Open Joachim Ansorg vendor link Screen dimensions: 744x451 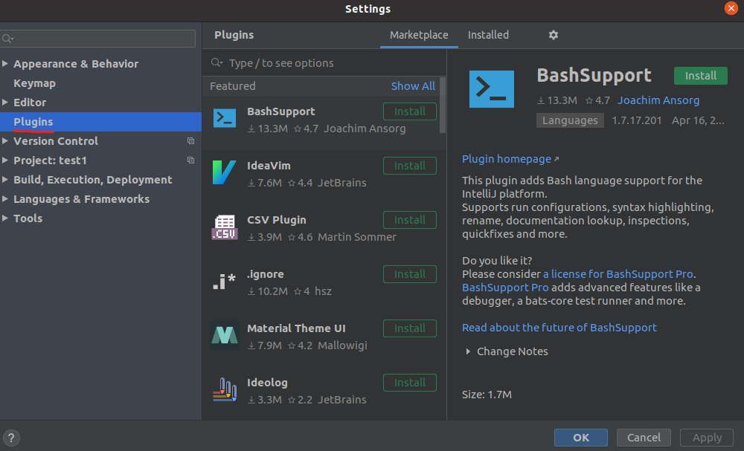(x=658, y=100)
